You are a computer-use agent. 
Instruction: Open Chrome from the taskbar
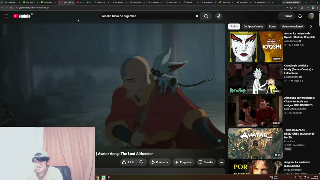(98, 177)
